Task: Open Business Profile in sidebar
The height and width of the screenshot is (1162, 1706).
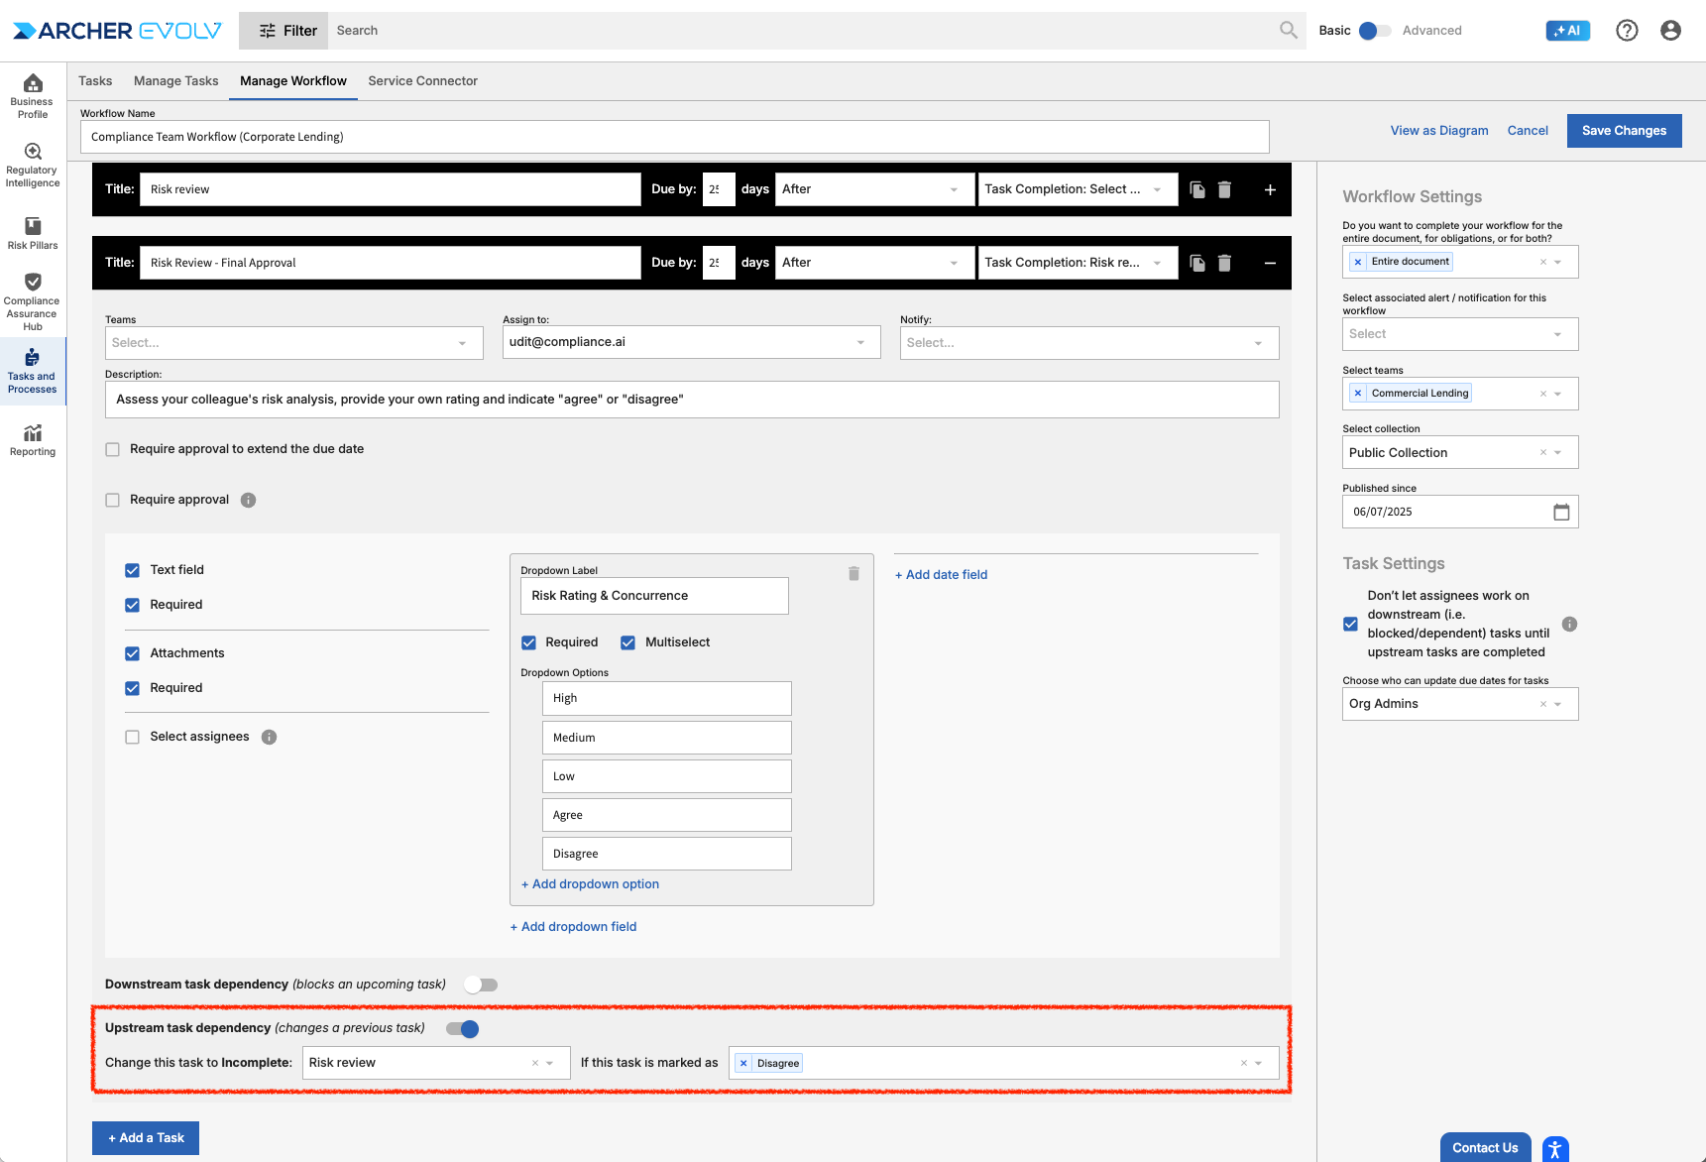Action: [x=33, y=95]
